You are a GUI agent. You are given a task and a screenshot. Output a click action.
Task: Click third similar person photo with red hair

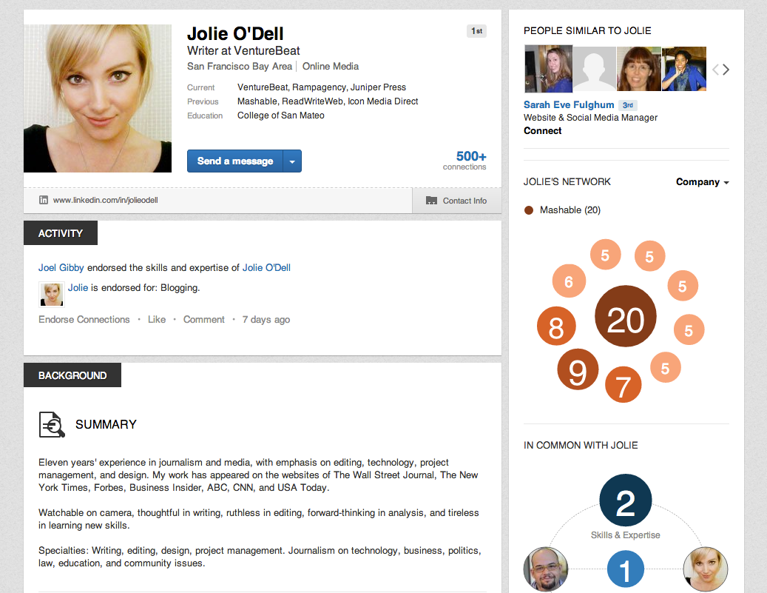639,69
